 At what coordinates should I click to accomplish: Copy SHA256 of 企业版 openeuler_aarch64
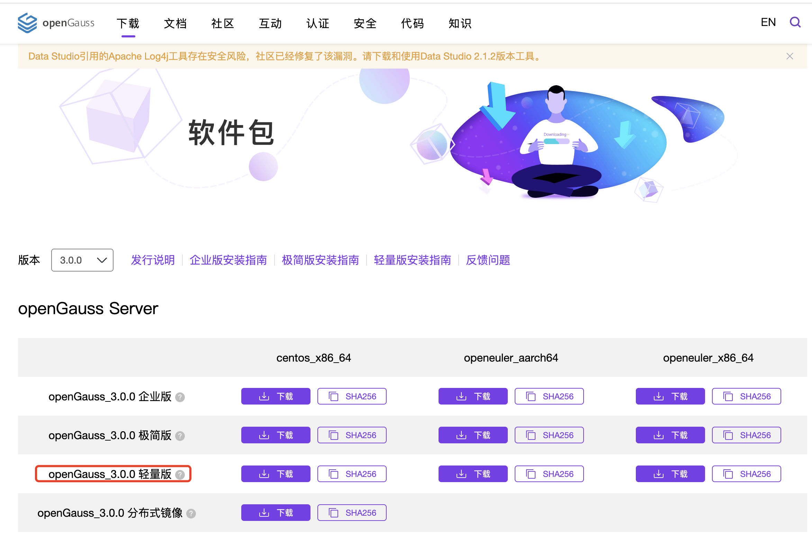pos(549,396)
